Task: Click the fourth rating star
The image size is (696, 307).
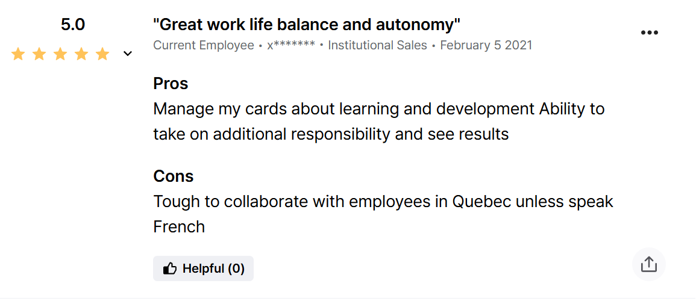Action: click(81, 54)
